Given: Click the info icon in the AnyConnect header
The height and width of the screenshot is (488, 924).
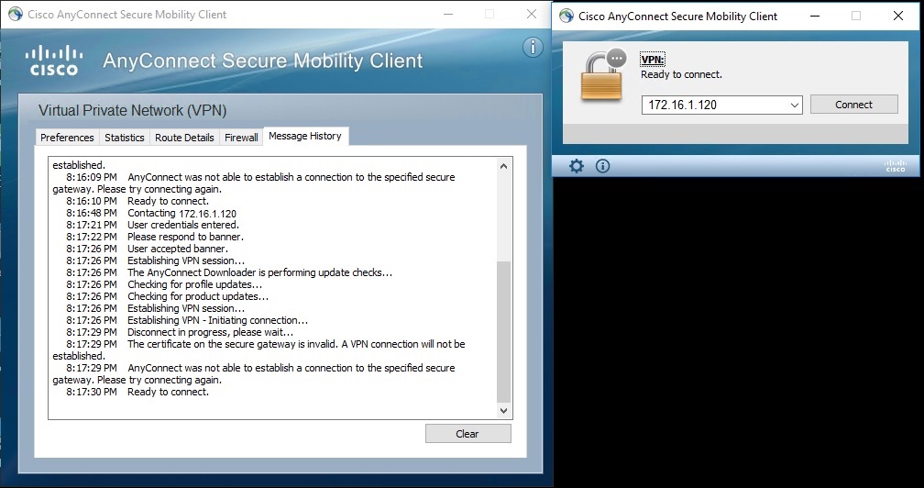Looking at the screenshot, I should (x=533, y=47).
